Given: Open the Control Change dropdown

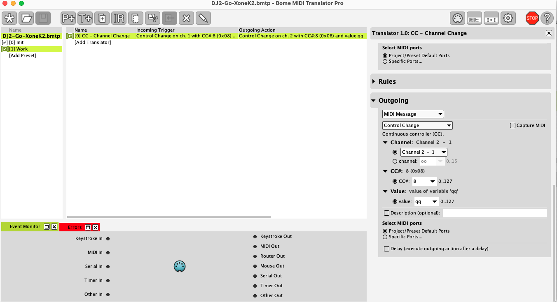Looking at the screenshot, I should click(417, 125).
